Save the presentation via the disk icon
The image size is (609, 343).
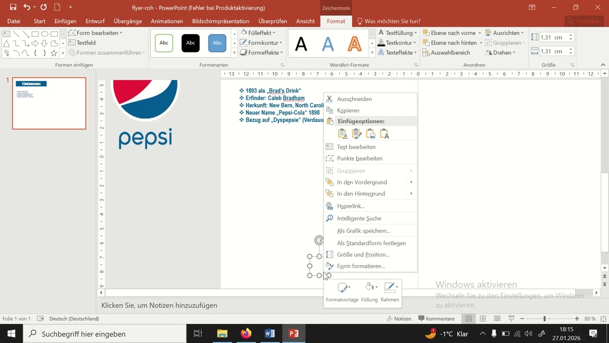click(x=13, y=8)
